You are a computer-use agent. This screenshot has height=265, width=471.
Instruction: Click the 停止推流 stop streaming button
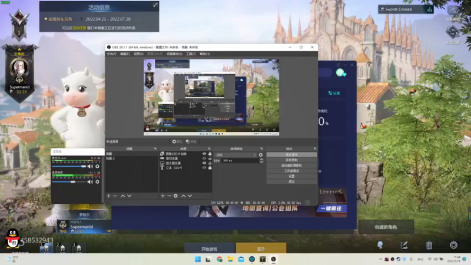[291, 155]
